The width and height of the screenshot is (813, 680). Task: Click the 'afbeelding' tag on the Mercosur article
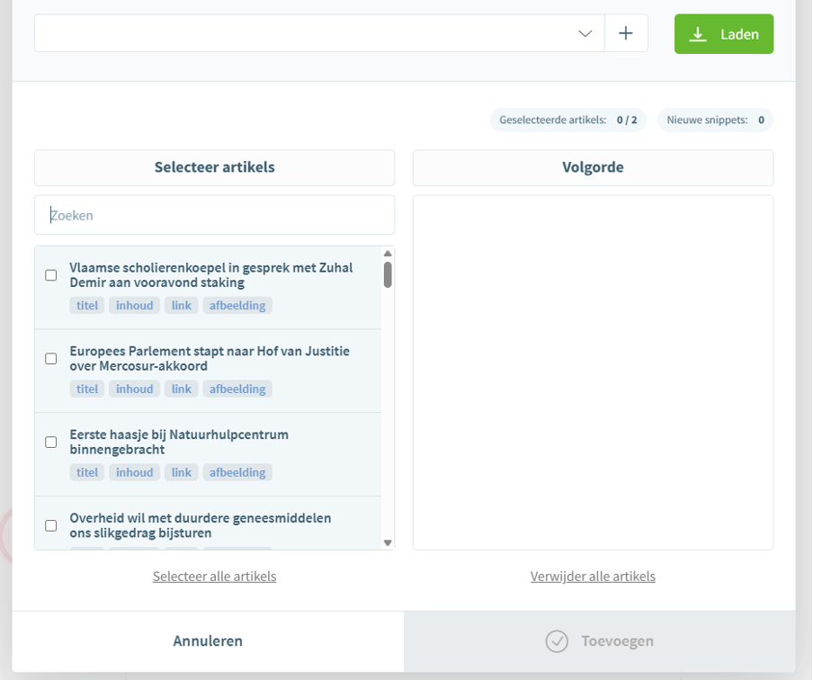237,389
